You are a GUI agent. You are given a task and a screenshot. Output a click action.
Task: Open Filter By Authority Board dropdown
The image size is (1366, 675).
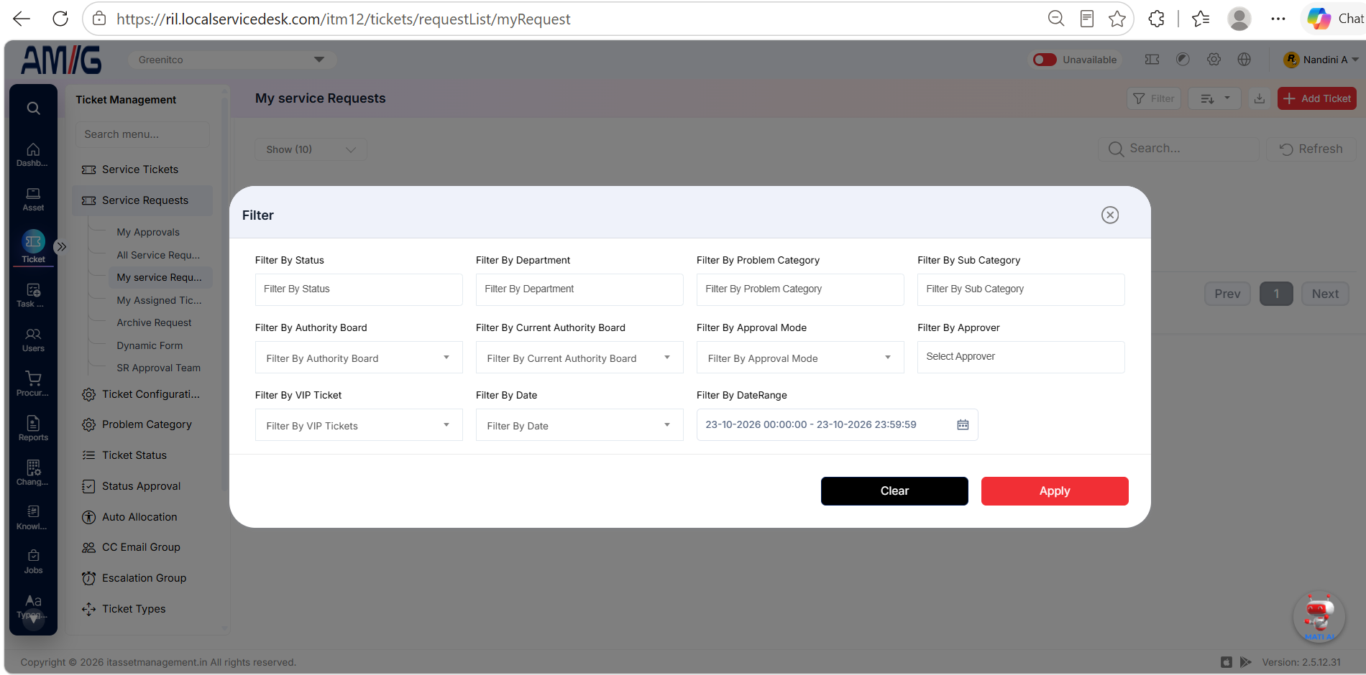click(359, 358)
